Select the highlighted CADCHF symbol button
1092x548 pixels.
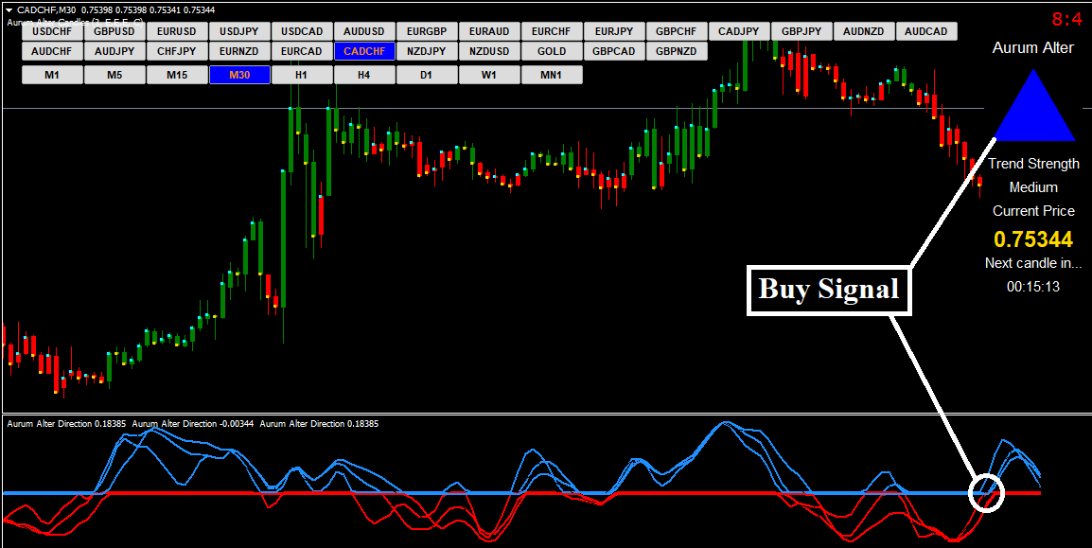pyautogui.click(x=364, y=51)
